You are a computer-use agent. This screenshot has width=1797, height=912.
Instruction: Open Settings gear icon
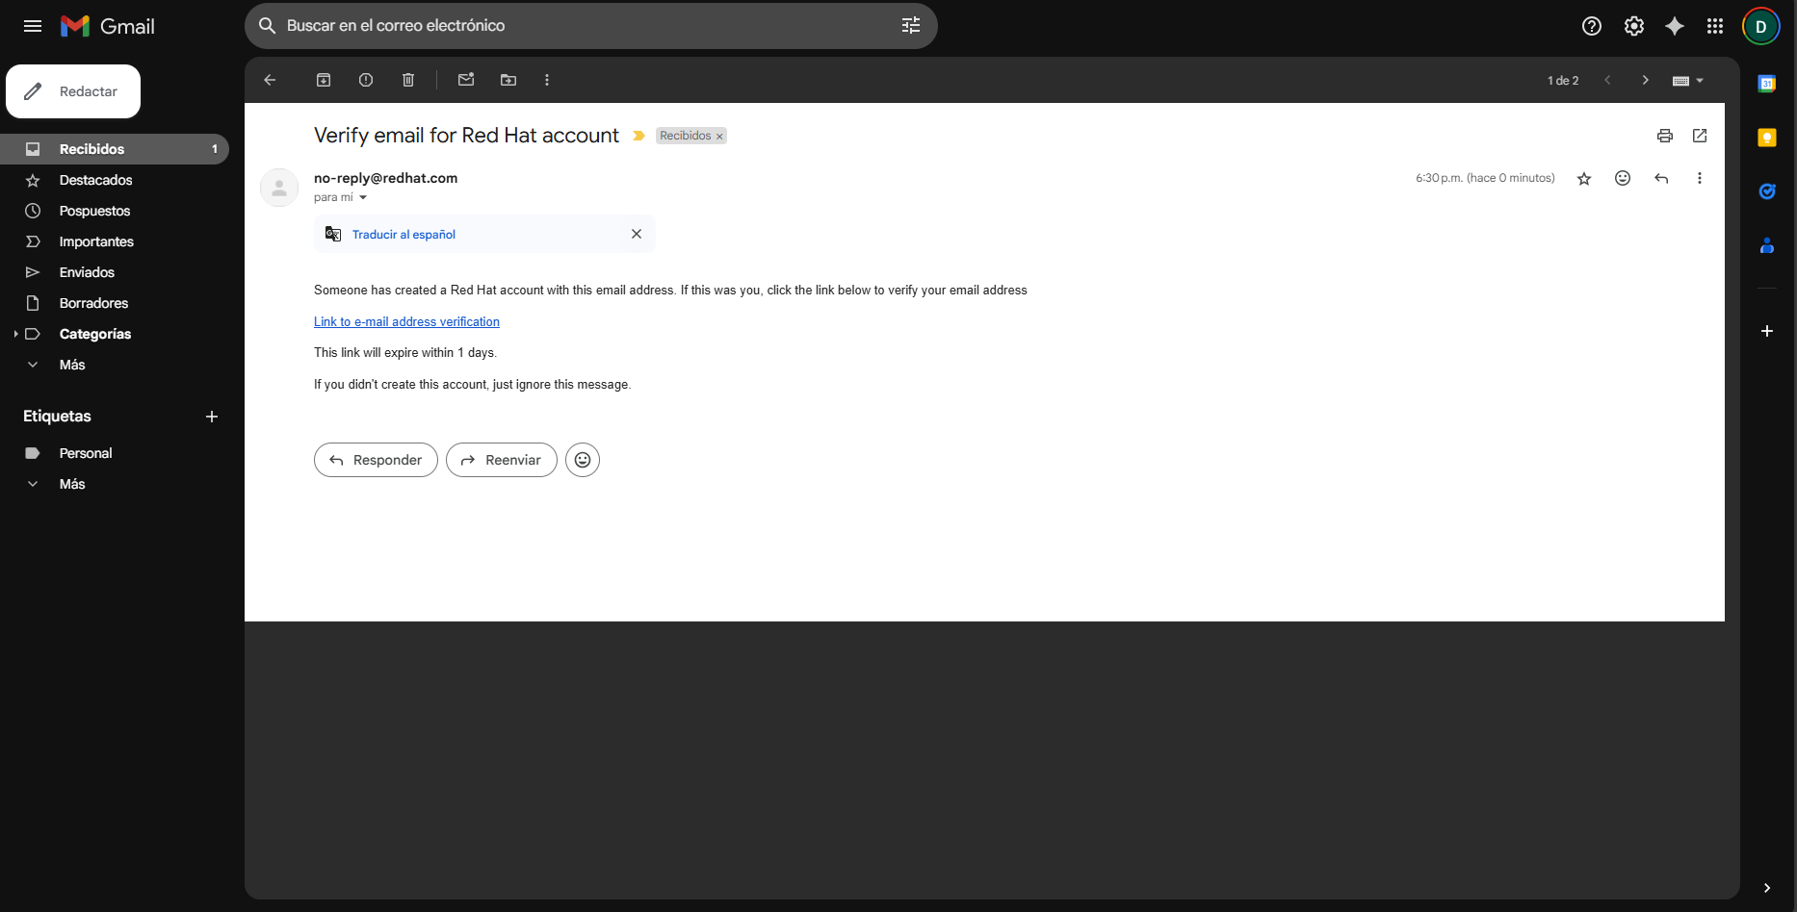[1634, 26]
